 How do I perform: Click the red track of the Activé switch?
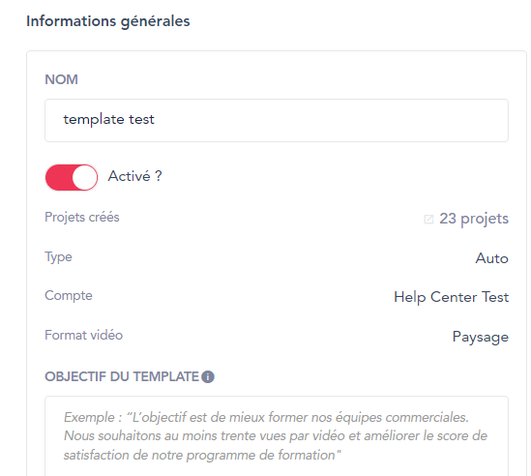tap(59, 177)
